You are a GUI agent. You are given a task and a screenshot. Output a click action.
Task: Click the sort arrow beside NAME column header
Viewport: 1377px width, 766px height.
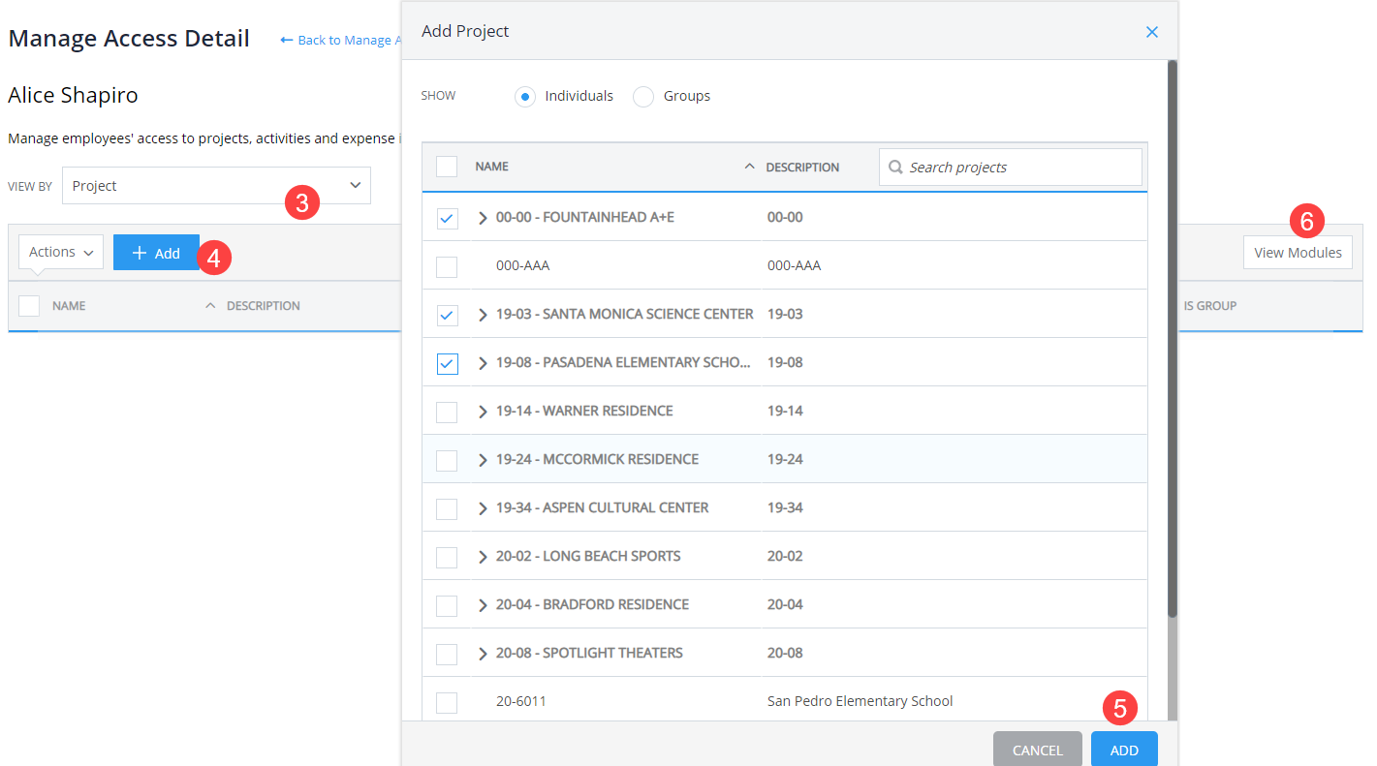pyautogui.click(x=749, y=165)
